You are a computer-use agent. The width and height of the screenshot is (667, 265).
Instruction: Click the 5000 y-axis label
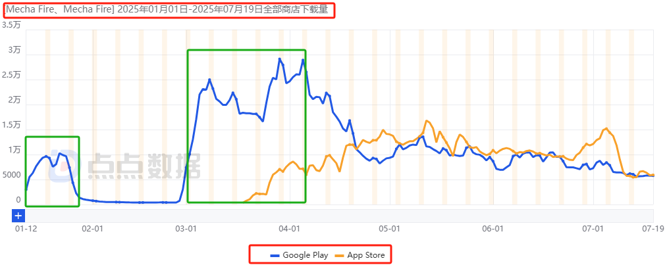point(11,175)
